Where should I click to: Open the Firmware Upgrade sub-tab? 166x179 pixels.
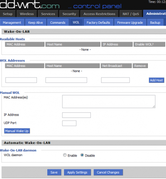tap(130, 23)
